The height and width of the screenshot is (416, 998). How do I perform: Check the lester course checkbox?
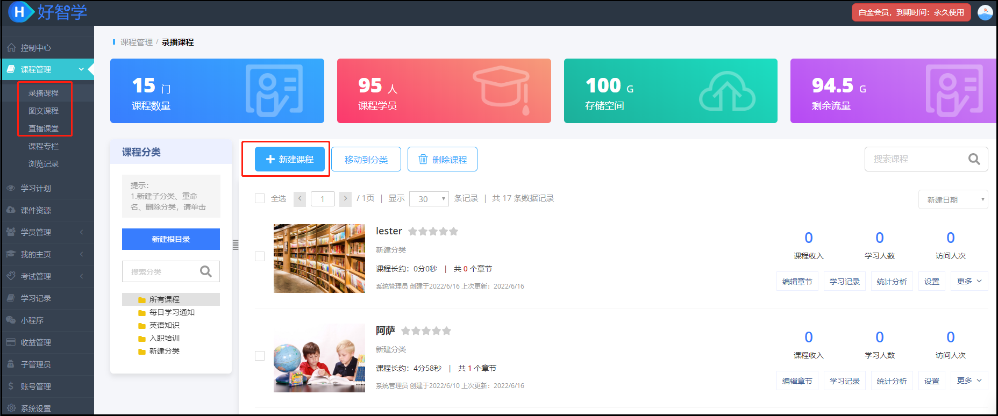[x=260, y=256]
